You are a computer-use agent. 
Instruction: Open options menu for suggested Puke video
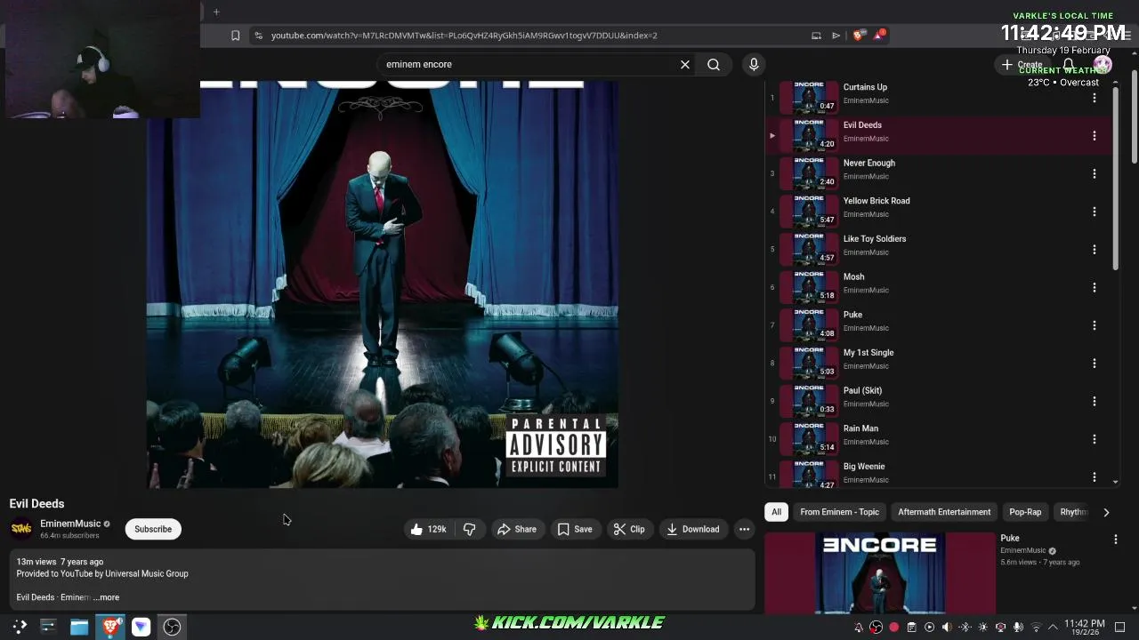pyautogui.click(x=1116, y=539)
